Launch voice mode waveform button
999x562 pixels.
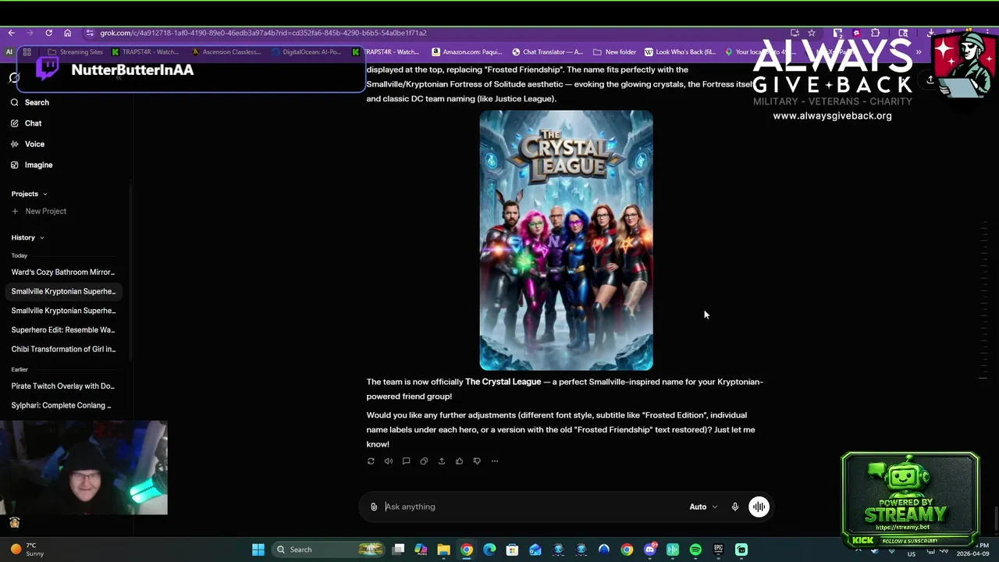pyautogui.click(x=759, y=507)
